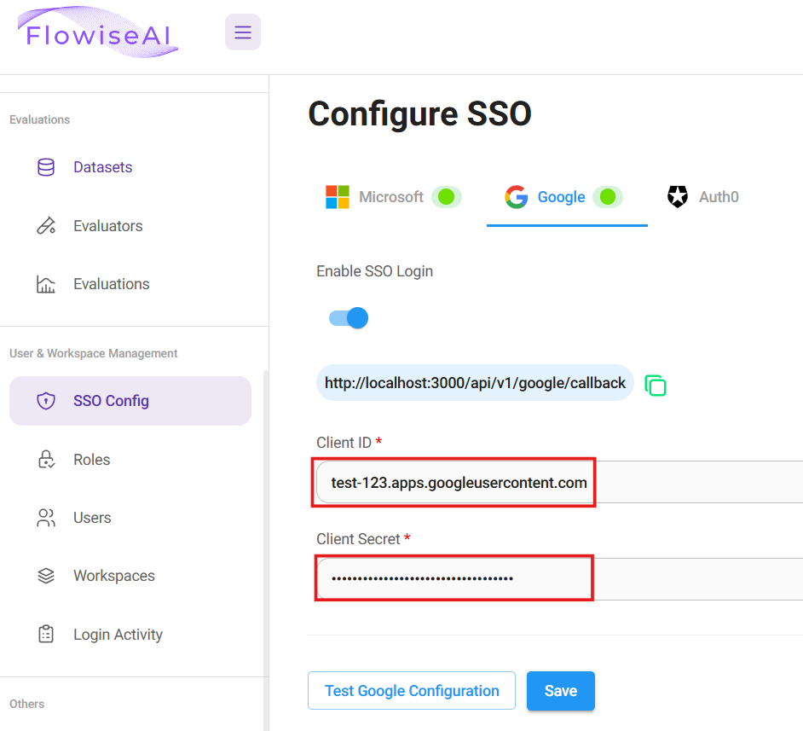The height and width of the screenshot is (731, 803).
Task: Select the Google SSO tab
Action: pyautogui.click(x=563, y=197)
